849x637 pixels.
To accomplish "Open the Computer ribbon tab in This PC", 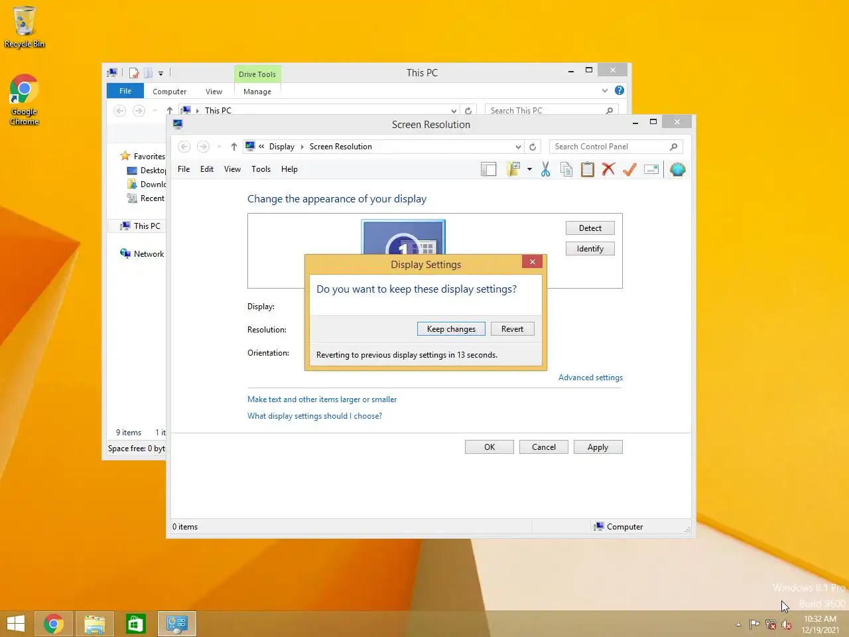I will point(169,92).
